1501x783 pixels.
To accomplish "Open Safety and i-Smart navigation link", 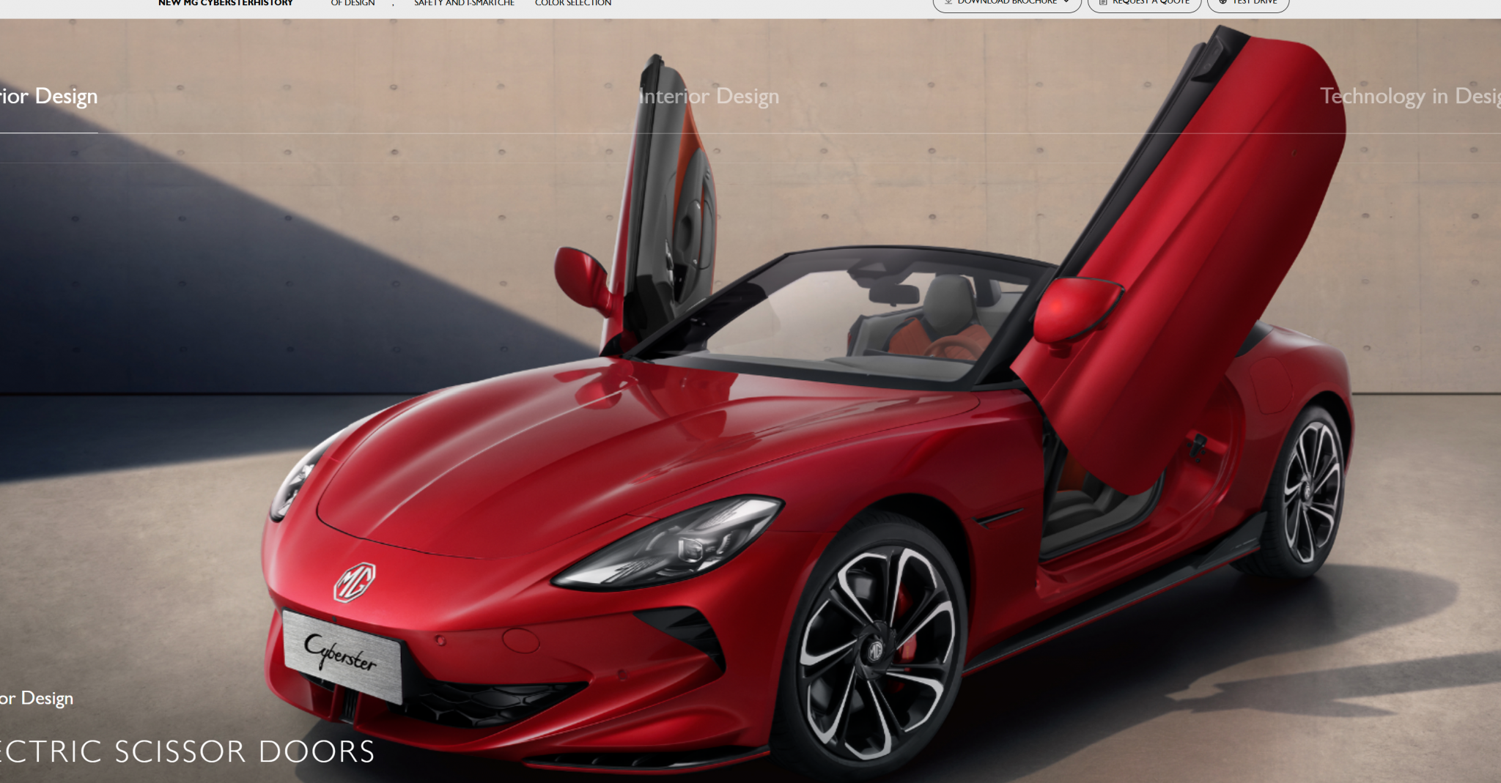I will (x=464, y=3).
